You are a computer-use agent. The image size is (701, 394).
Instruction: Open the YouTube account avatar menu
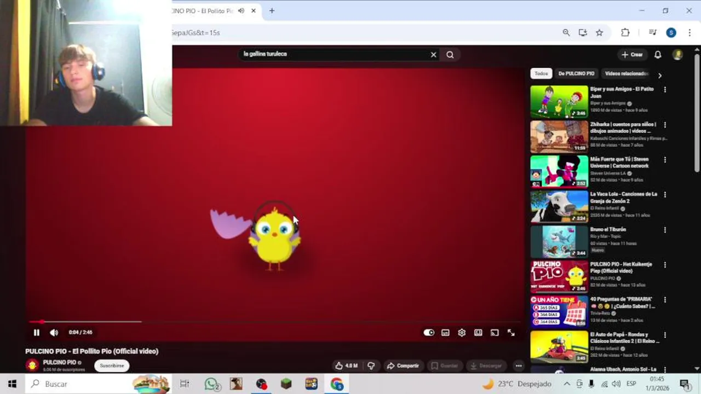coord(677,55)
